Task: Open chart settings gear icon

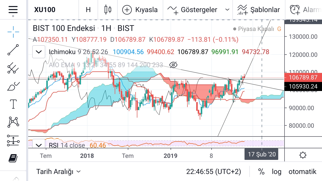Action: tap(303, 155)
